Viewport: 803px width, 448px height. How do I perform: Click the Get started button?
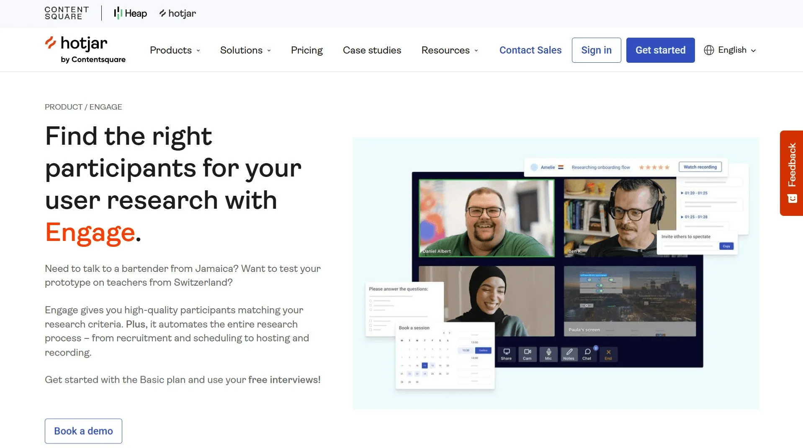[660, 50]
